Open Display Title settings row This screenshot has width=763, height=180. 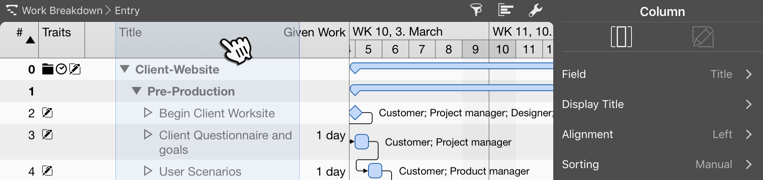pos(658,104)
